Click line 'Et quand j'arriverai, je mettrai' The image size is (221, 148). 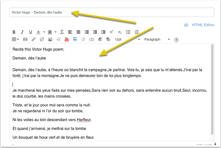(49, 128)
